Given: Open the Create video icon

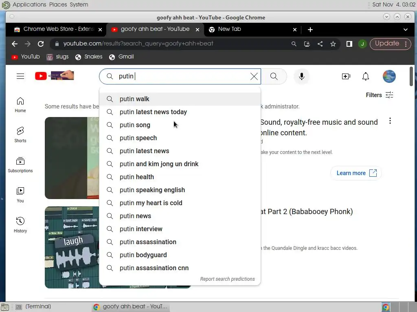Looking at the screenshot, I should point(346,76).
